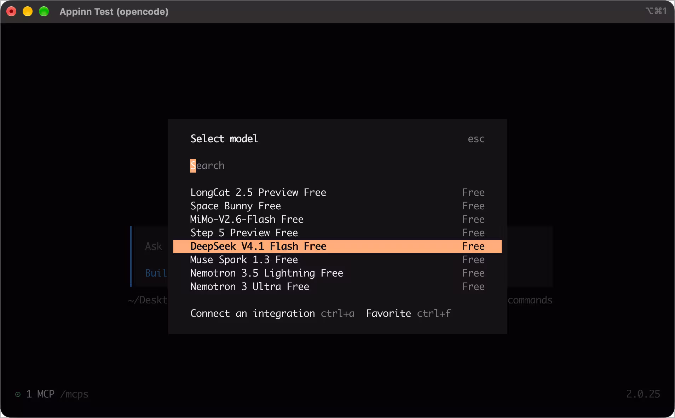
Task: Maximize window using green button
Action: 44,12
